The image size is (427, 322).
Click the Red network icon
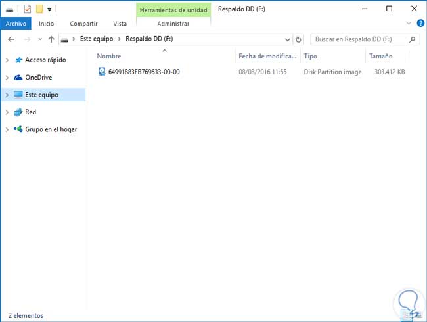[x=18, y=112]
